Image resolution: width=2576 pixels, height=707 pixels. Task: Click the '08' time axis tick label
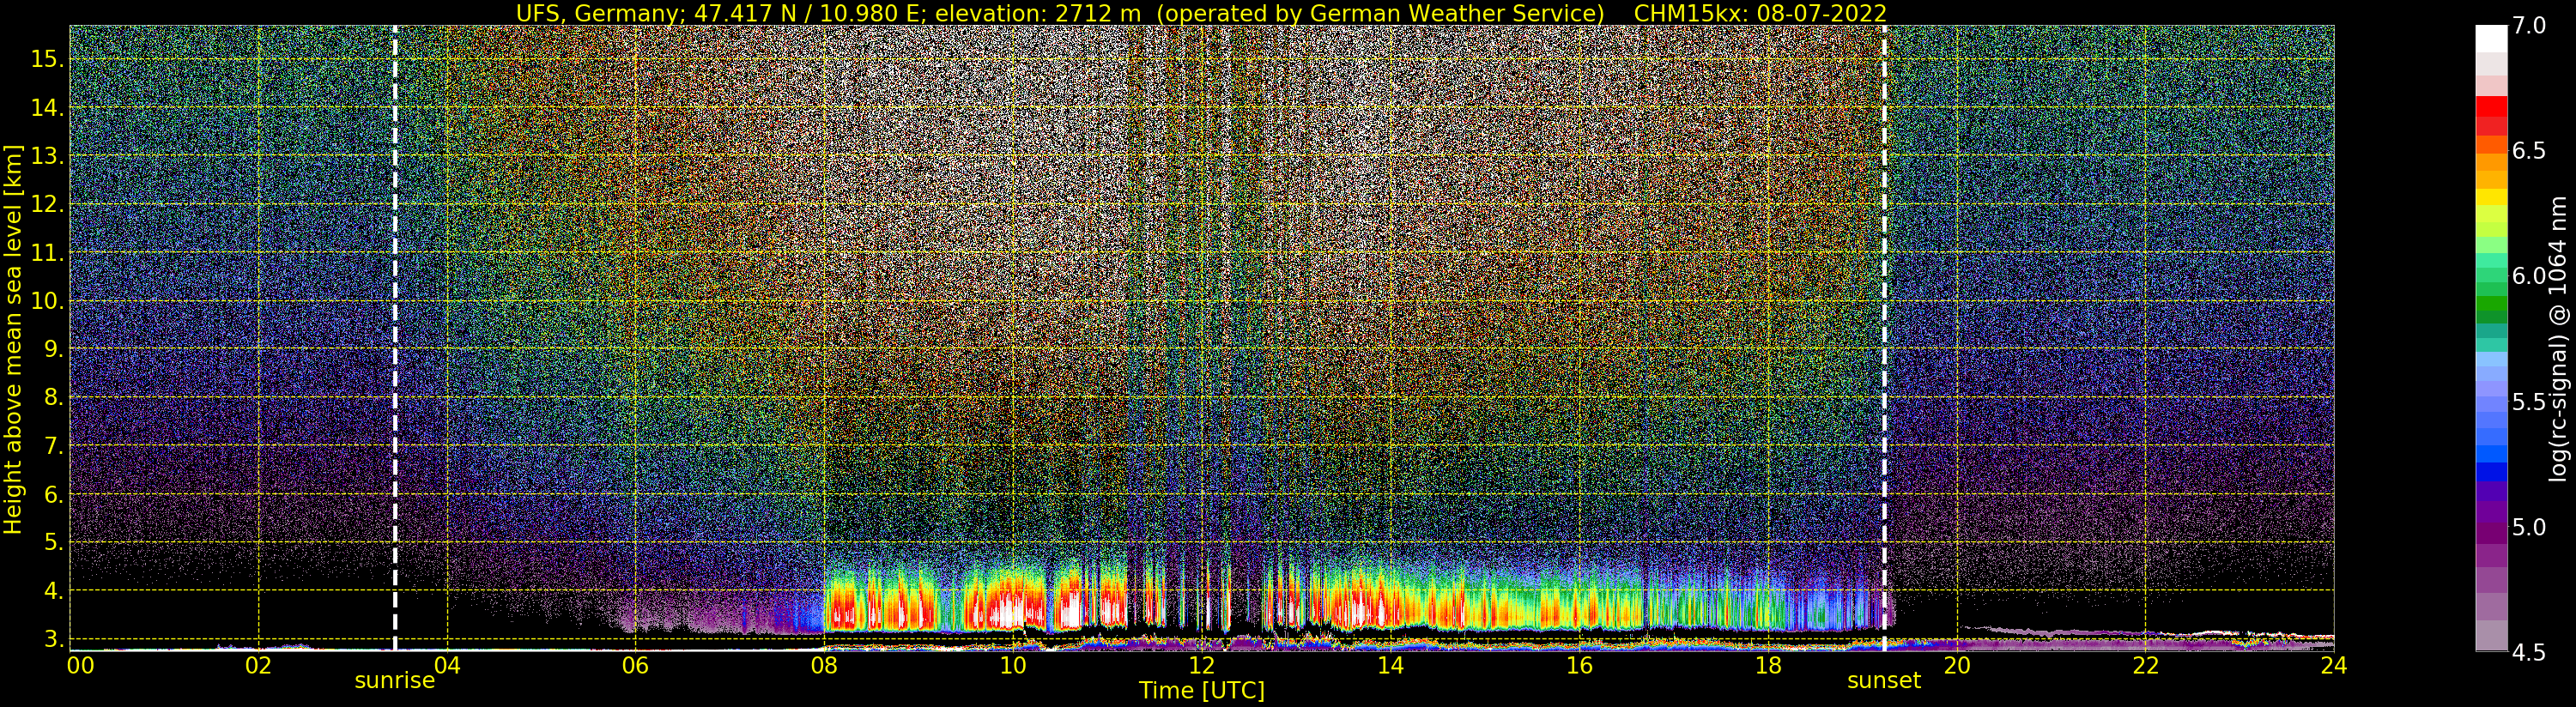(824, 665)
